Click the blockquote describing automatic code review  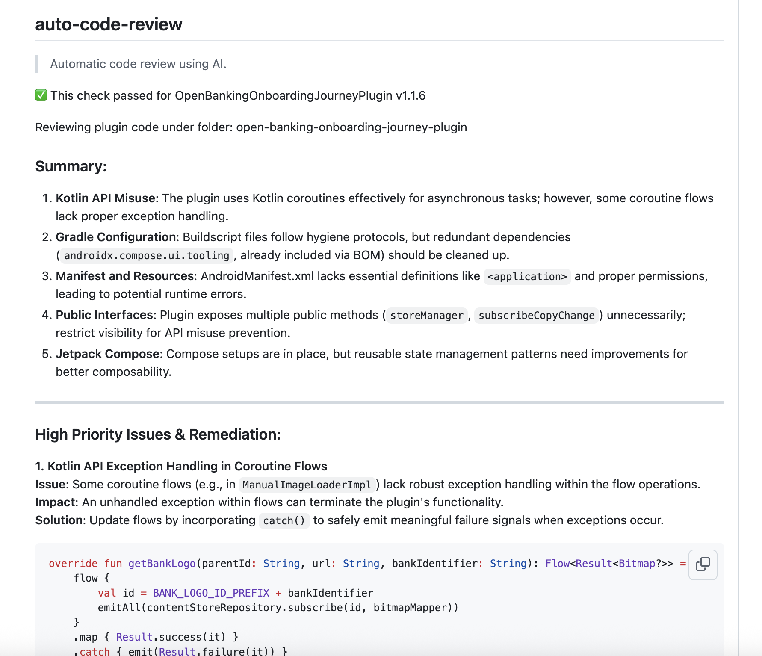click(138, 63)
